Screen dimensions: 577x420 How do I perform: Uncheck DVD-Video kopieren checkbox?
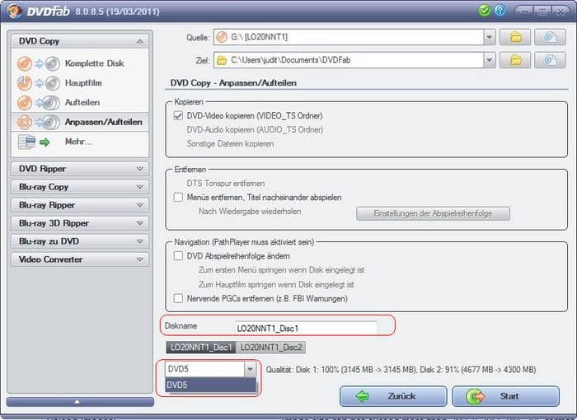click(x=178, y=116)
